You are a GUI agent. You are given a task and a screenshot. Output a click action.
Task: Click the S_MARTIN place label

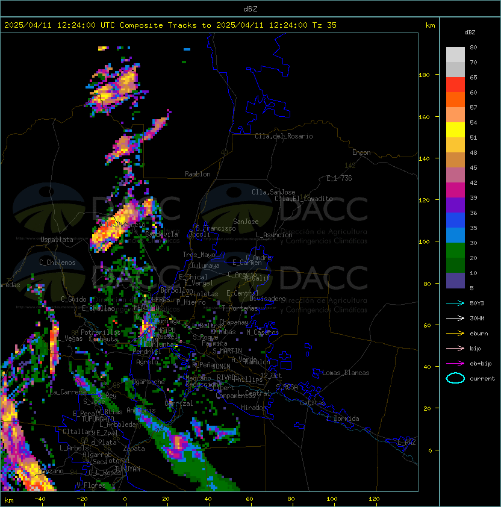[x=227, y=351]
